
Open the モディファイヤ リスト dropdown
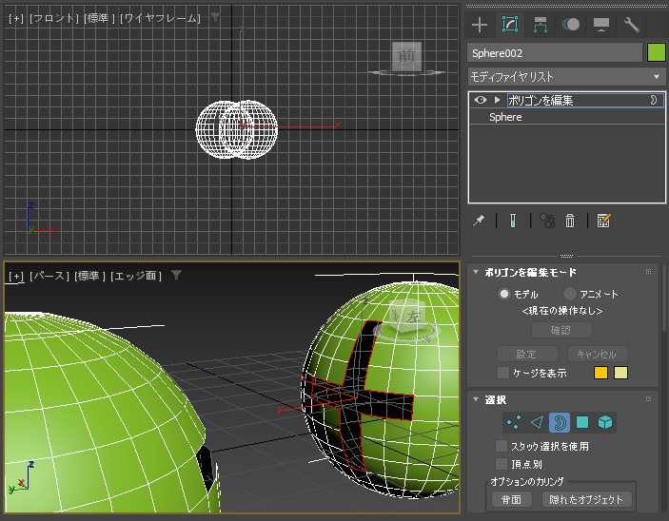tap(566, 77)
